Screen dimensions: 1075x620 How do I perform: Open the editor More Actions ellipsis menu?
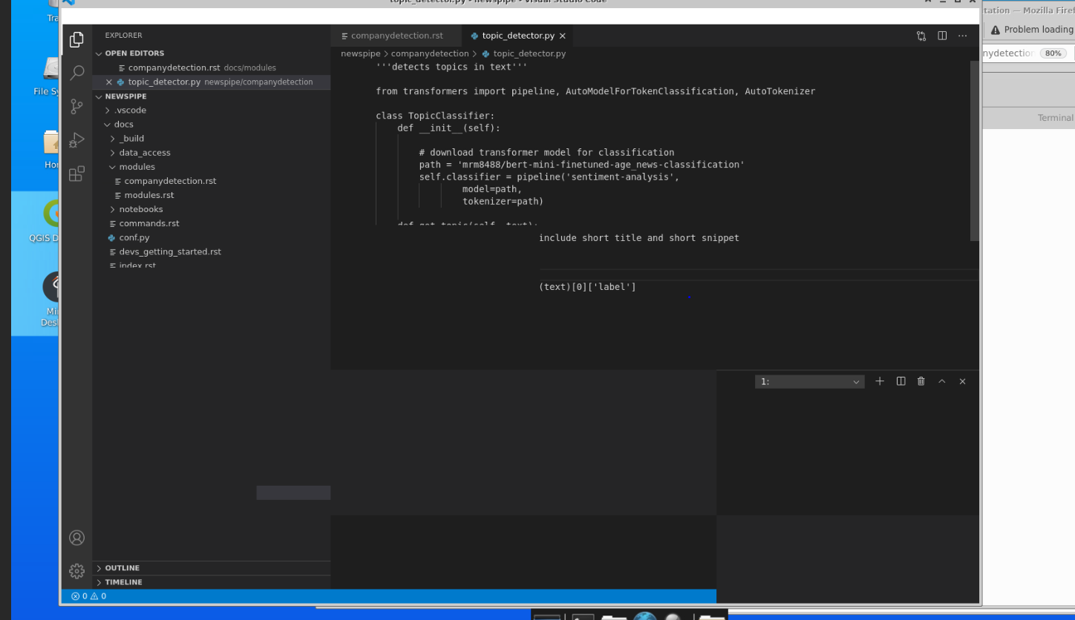[x=963, y=36]
